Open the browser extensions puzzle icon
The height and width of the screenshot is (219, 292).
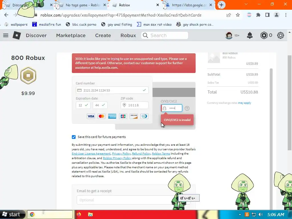258,15
